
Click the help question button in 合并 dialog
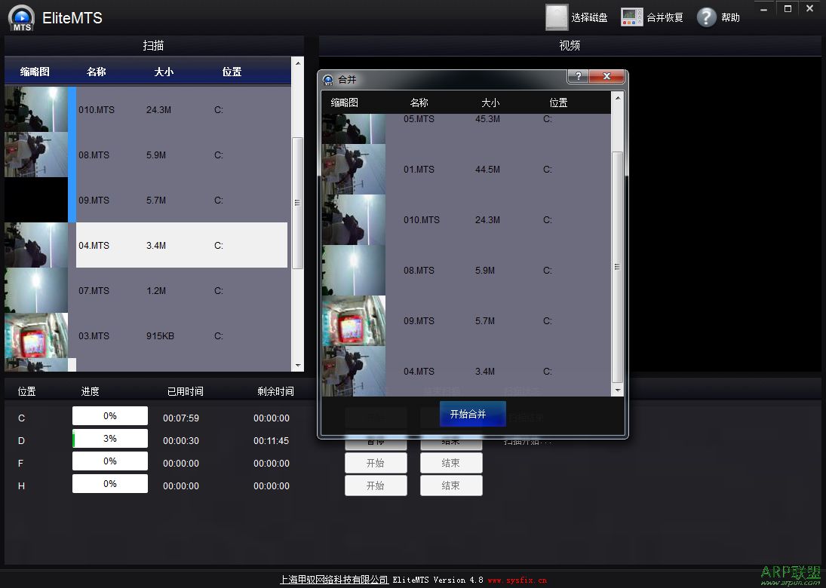coord(578,76)
